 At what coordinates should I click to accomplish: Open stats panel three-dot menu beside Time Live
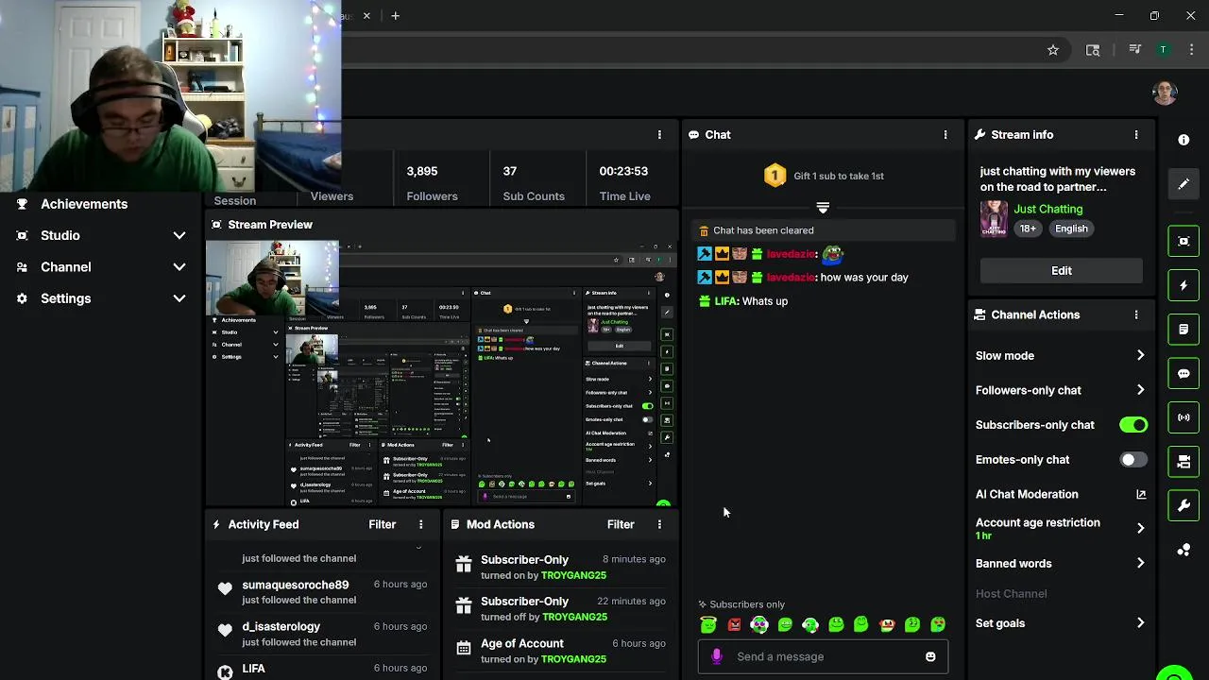[x=659, y=135]
